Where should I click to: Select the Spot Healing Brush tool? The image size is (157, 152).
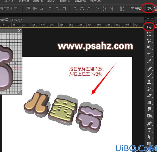point(149,69)
